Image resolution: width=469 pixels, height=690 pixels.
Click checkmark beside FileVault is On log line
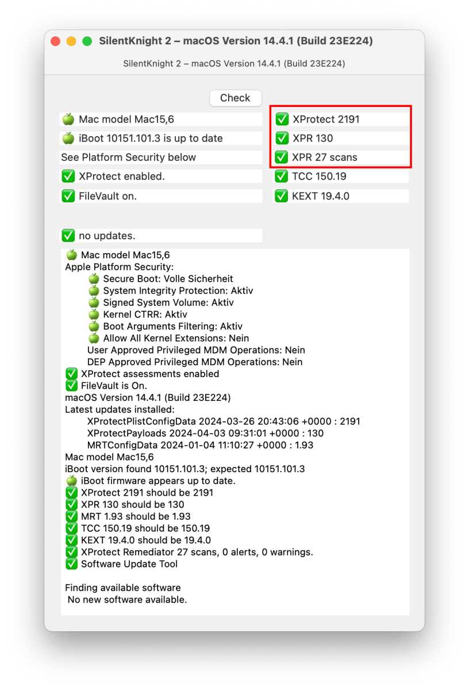tap(71, 386)
